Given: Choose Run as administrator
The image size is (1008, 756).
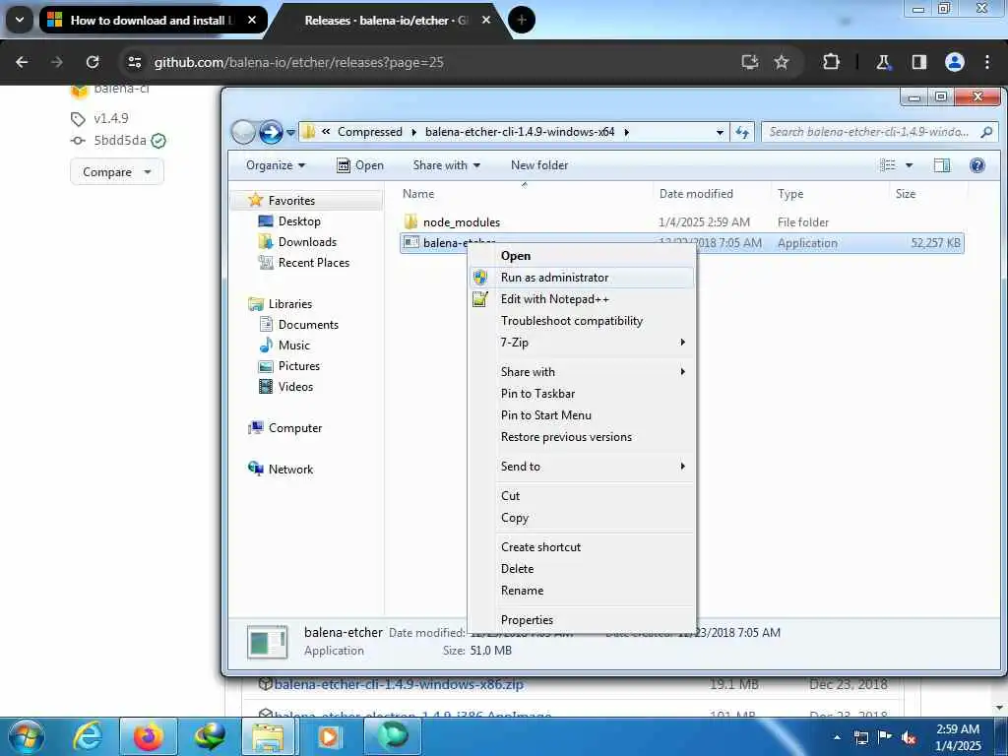Looking at the screenshot, I should click(582, 278).
